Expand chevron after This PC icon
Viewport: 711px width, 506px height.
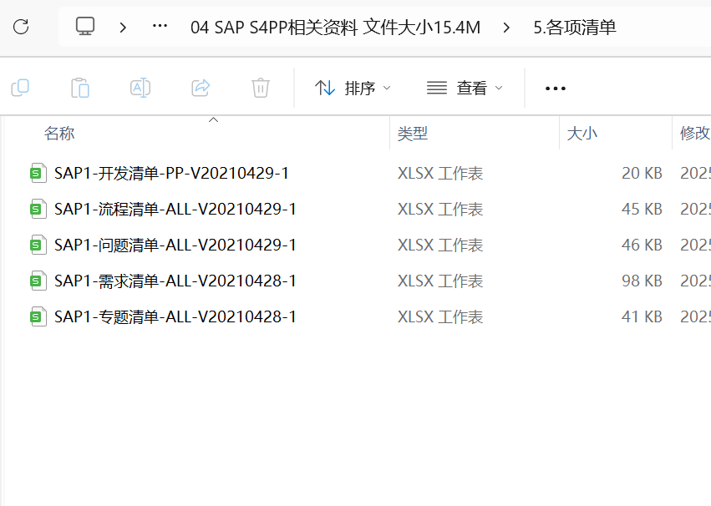coord(124,28)
